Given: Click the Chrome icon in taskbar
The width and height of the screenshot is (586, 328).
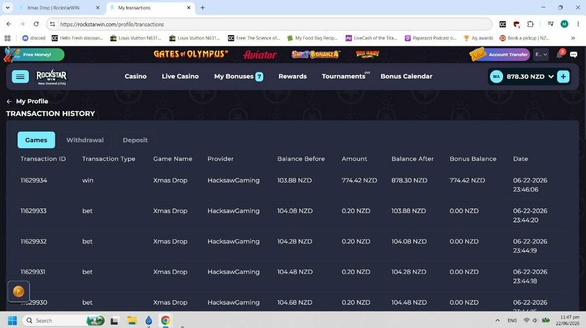Looking at the screenshot, I should click(x=165, y=320).
